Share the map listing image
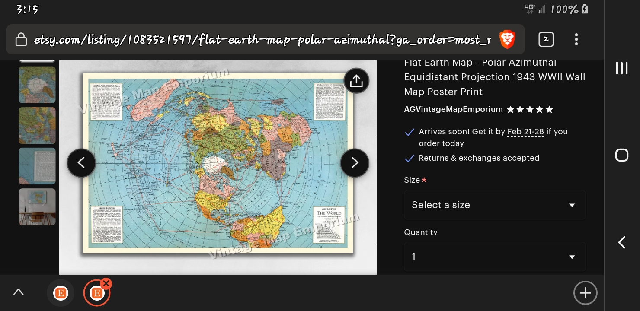This screenshot has width=640, height=311. [x=356, y=81]
